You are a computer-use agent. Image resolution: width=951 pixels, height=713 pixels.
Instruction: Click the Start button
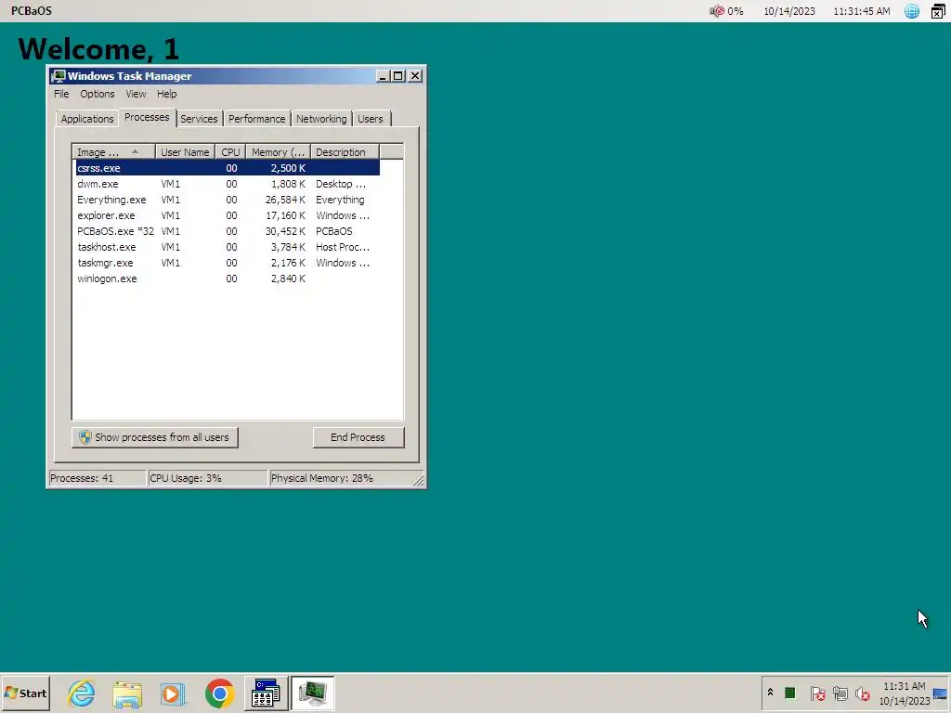pos(25,694)
